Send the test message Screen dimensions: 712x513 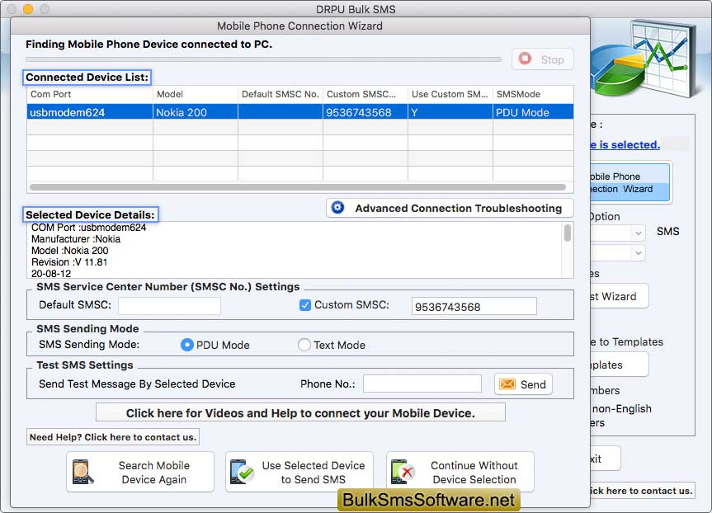pyautogui.click(x=523, y=384)
